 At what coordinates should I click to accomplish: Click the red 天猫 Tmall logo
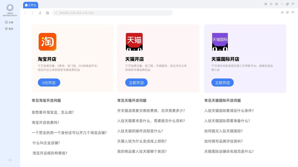click(134, 42)
